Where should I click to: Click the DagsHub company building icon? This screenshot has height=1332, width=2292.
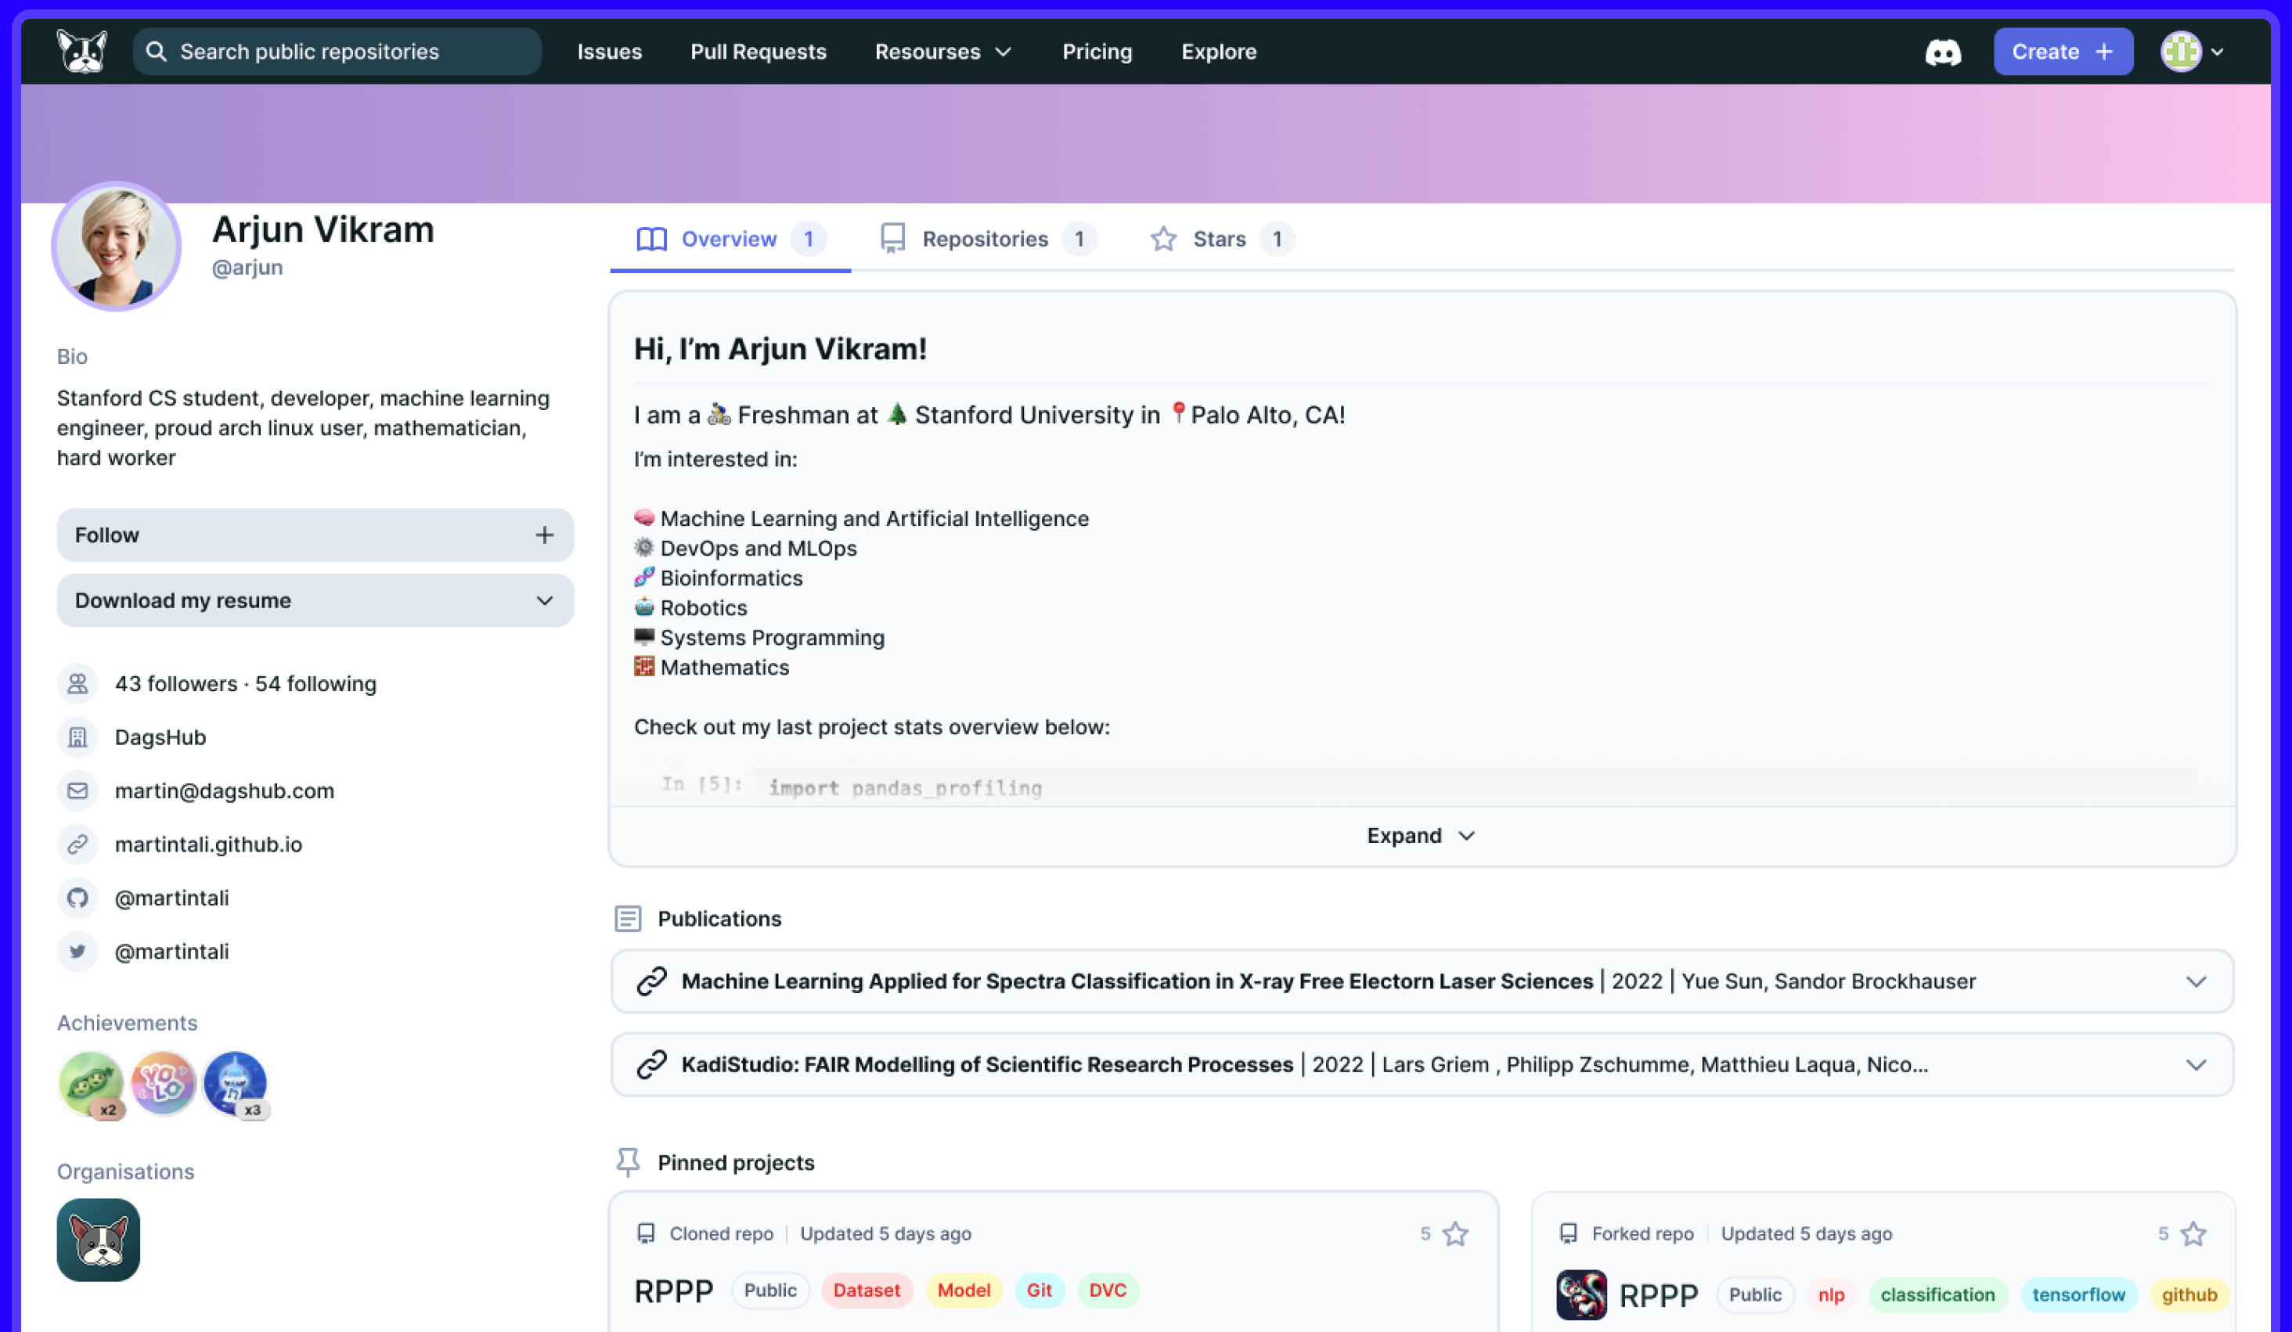coord(77,737)
